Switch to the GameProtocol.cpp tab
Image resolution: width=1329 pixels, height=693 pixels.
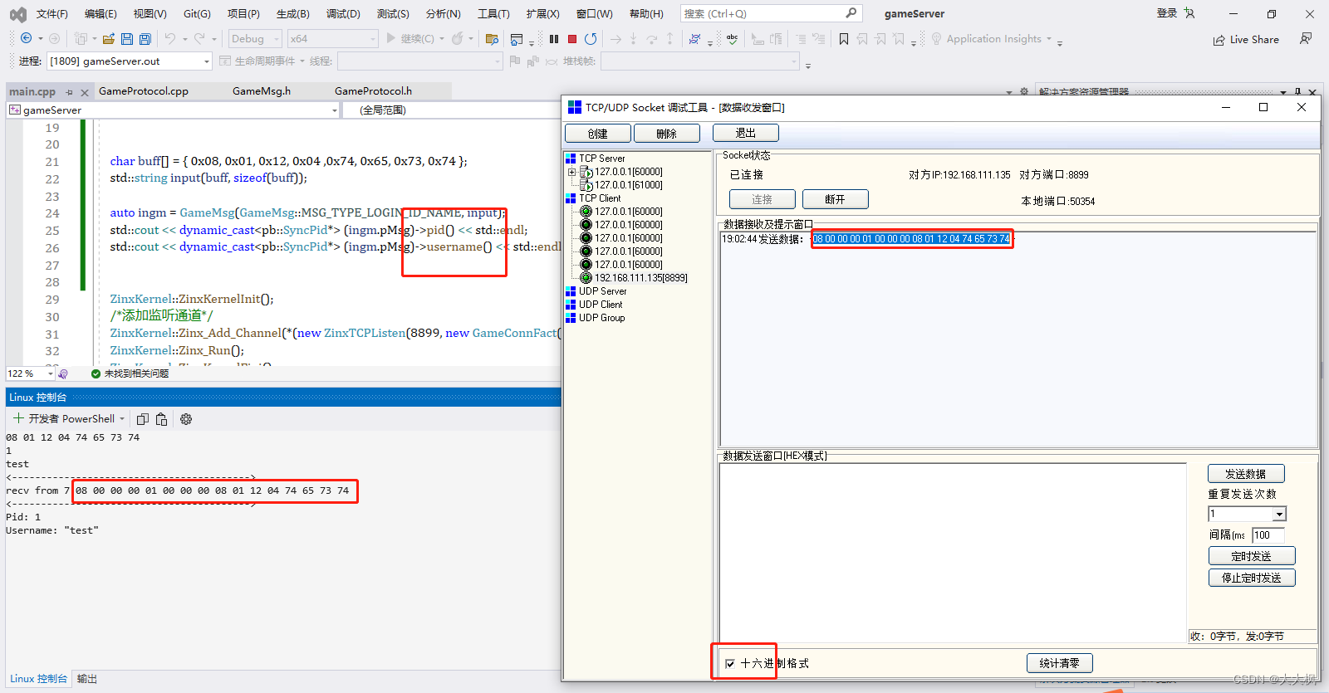click(144, 91)
